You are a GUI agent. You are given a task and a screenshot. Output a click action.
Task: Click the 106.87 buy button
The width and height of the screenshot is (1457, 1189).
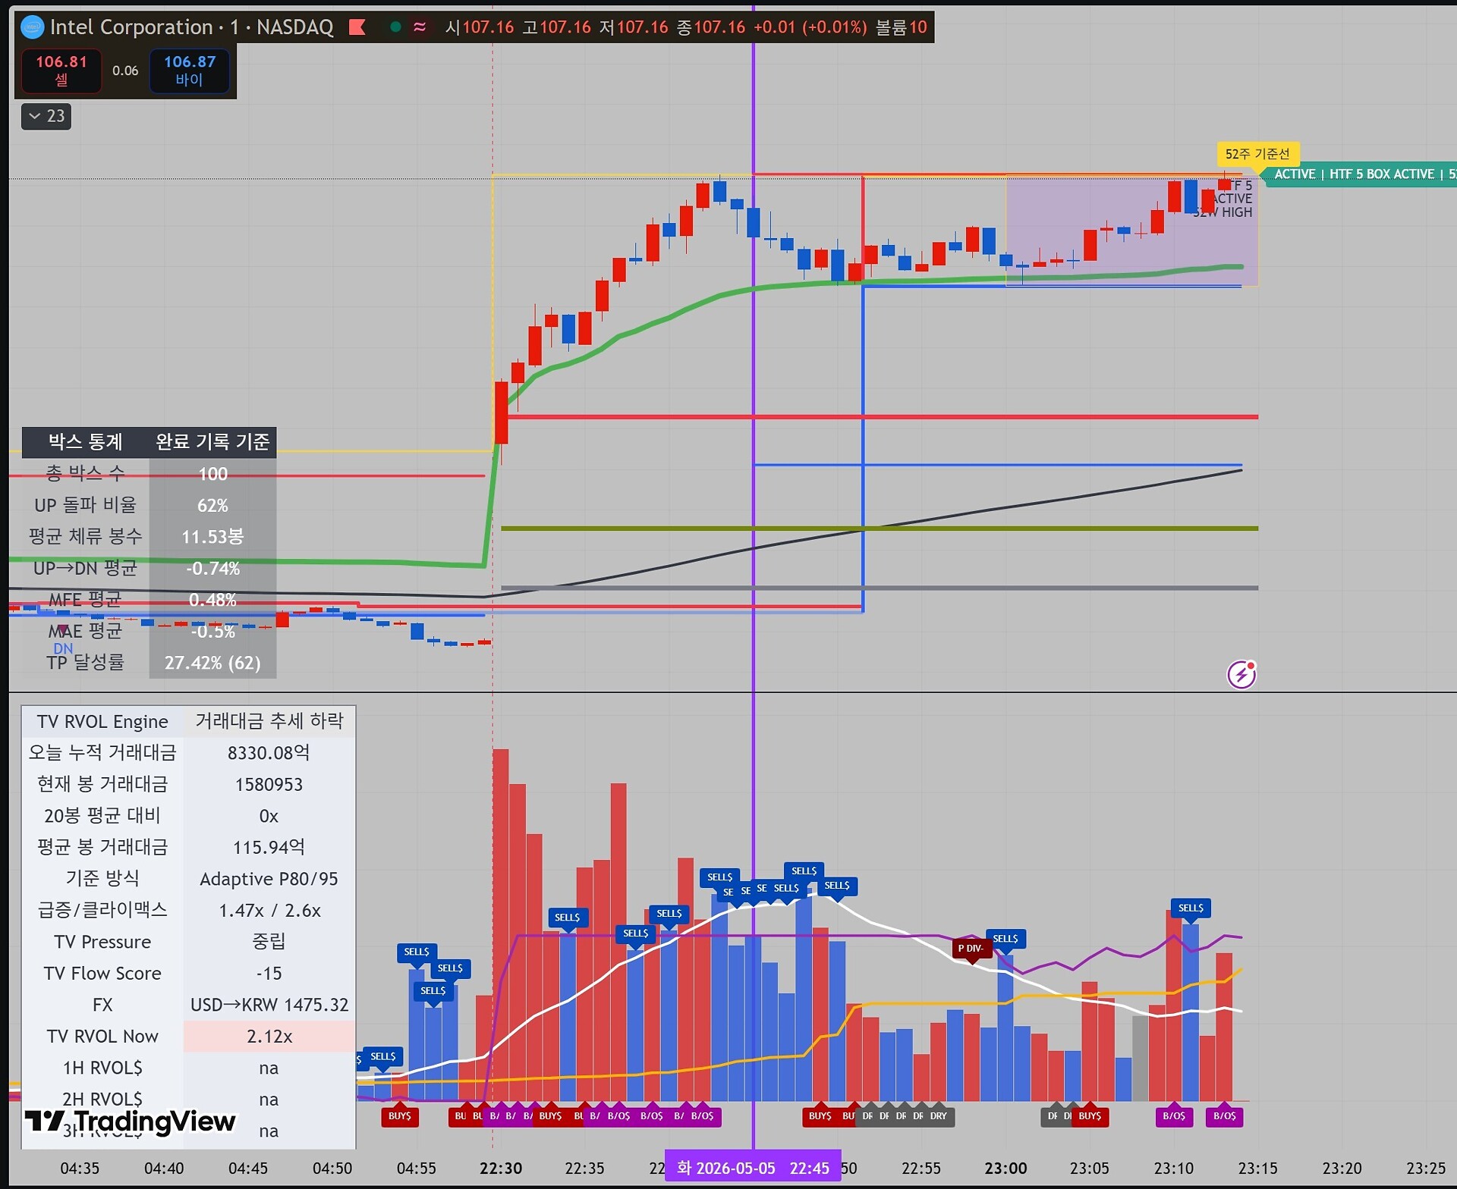(x=190, y=70)
